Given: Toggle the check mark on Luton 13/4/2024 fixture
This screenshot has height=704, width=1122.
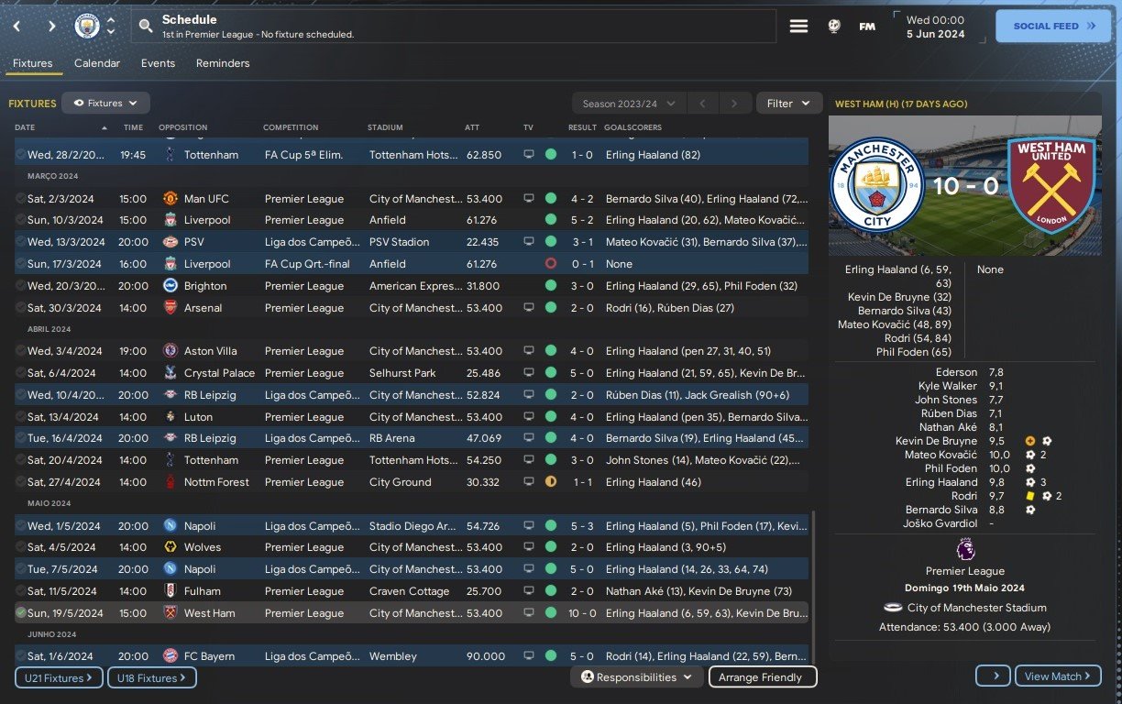Looking at the screenshot, I should [20, 417].
